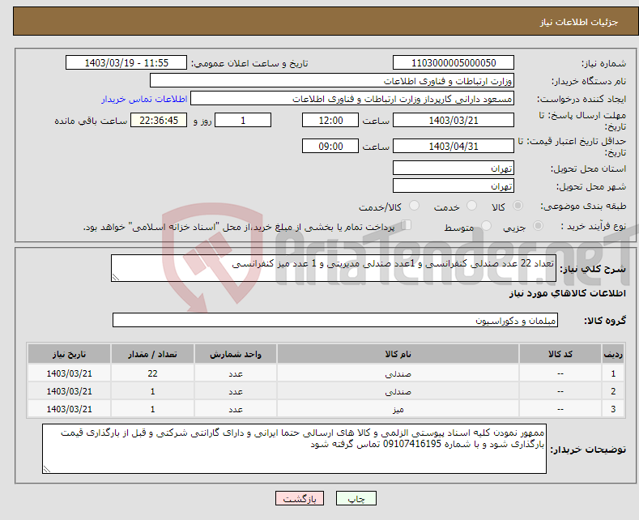
Task: Click the توضیحات خریدار text area
Action: 294,448
